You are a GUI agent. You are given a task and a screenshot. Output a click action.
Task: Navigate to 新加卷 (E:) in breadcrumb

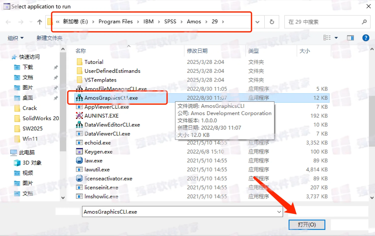75,22
